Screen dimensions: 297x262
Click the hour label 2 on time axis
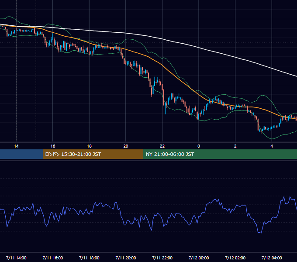(x=235, y=146)
